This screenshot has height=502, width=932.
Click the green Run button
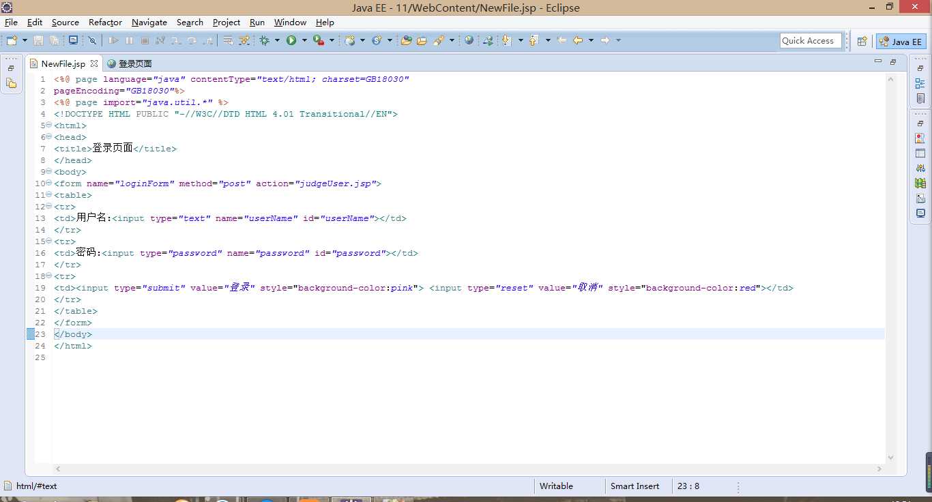(291, 41)
